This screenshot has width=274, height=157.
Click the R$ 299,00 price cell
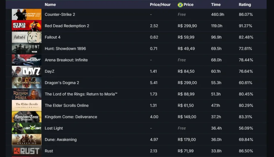187,83
